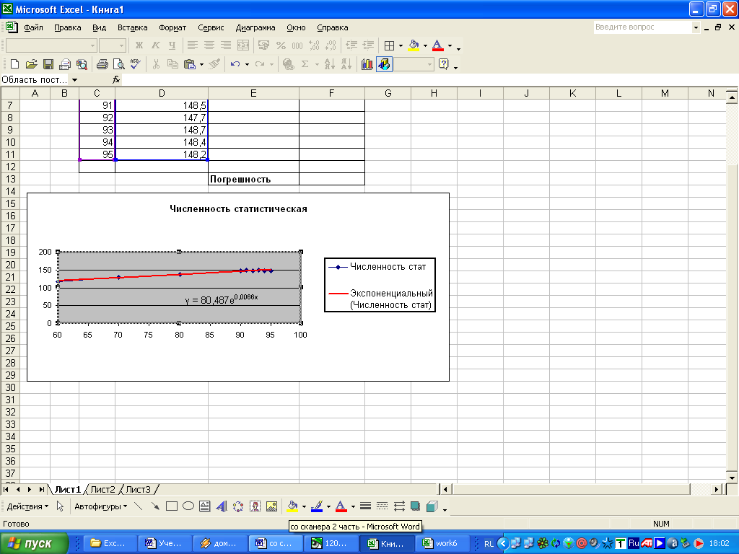Viewport: 739px width, 554px height.
Task: Insert Clip Art from the drawing toolbar
Action: coord(255,506)
